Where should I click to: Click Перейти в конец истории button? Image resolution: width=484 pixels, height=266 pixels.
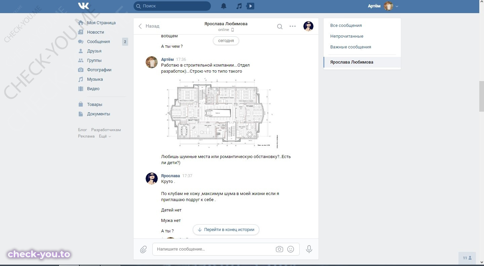click(226, 230)
